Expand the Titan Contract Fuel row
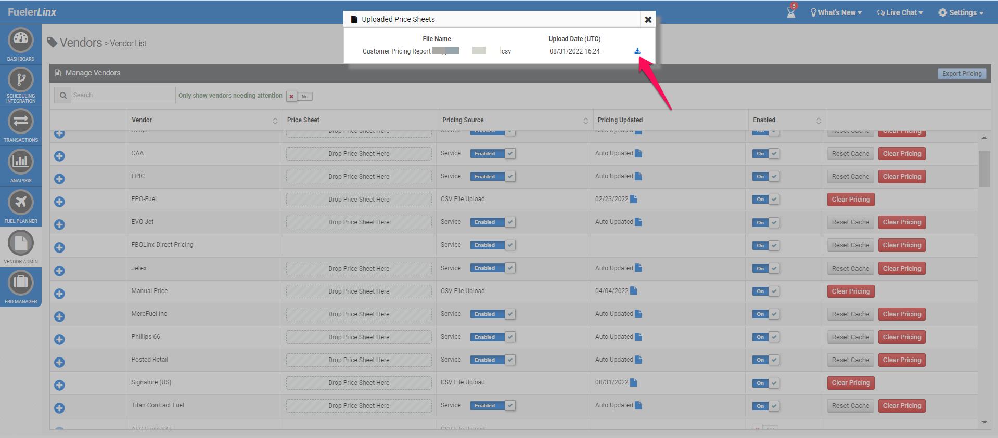Viewport: 998px width, 438px height. tap(60, 408)
